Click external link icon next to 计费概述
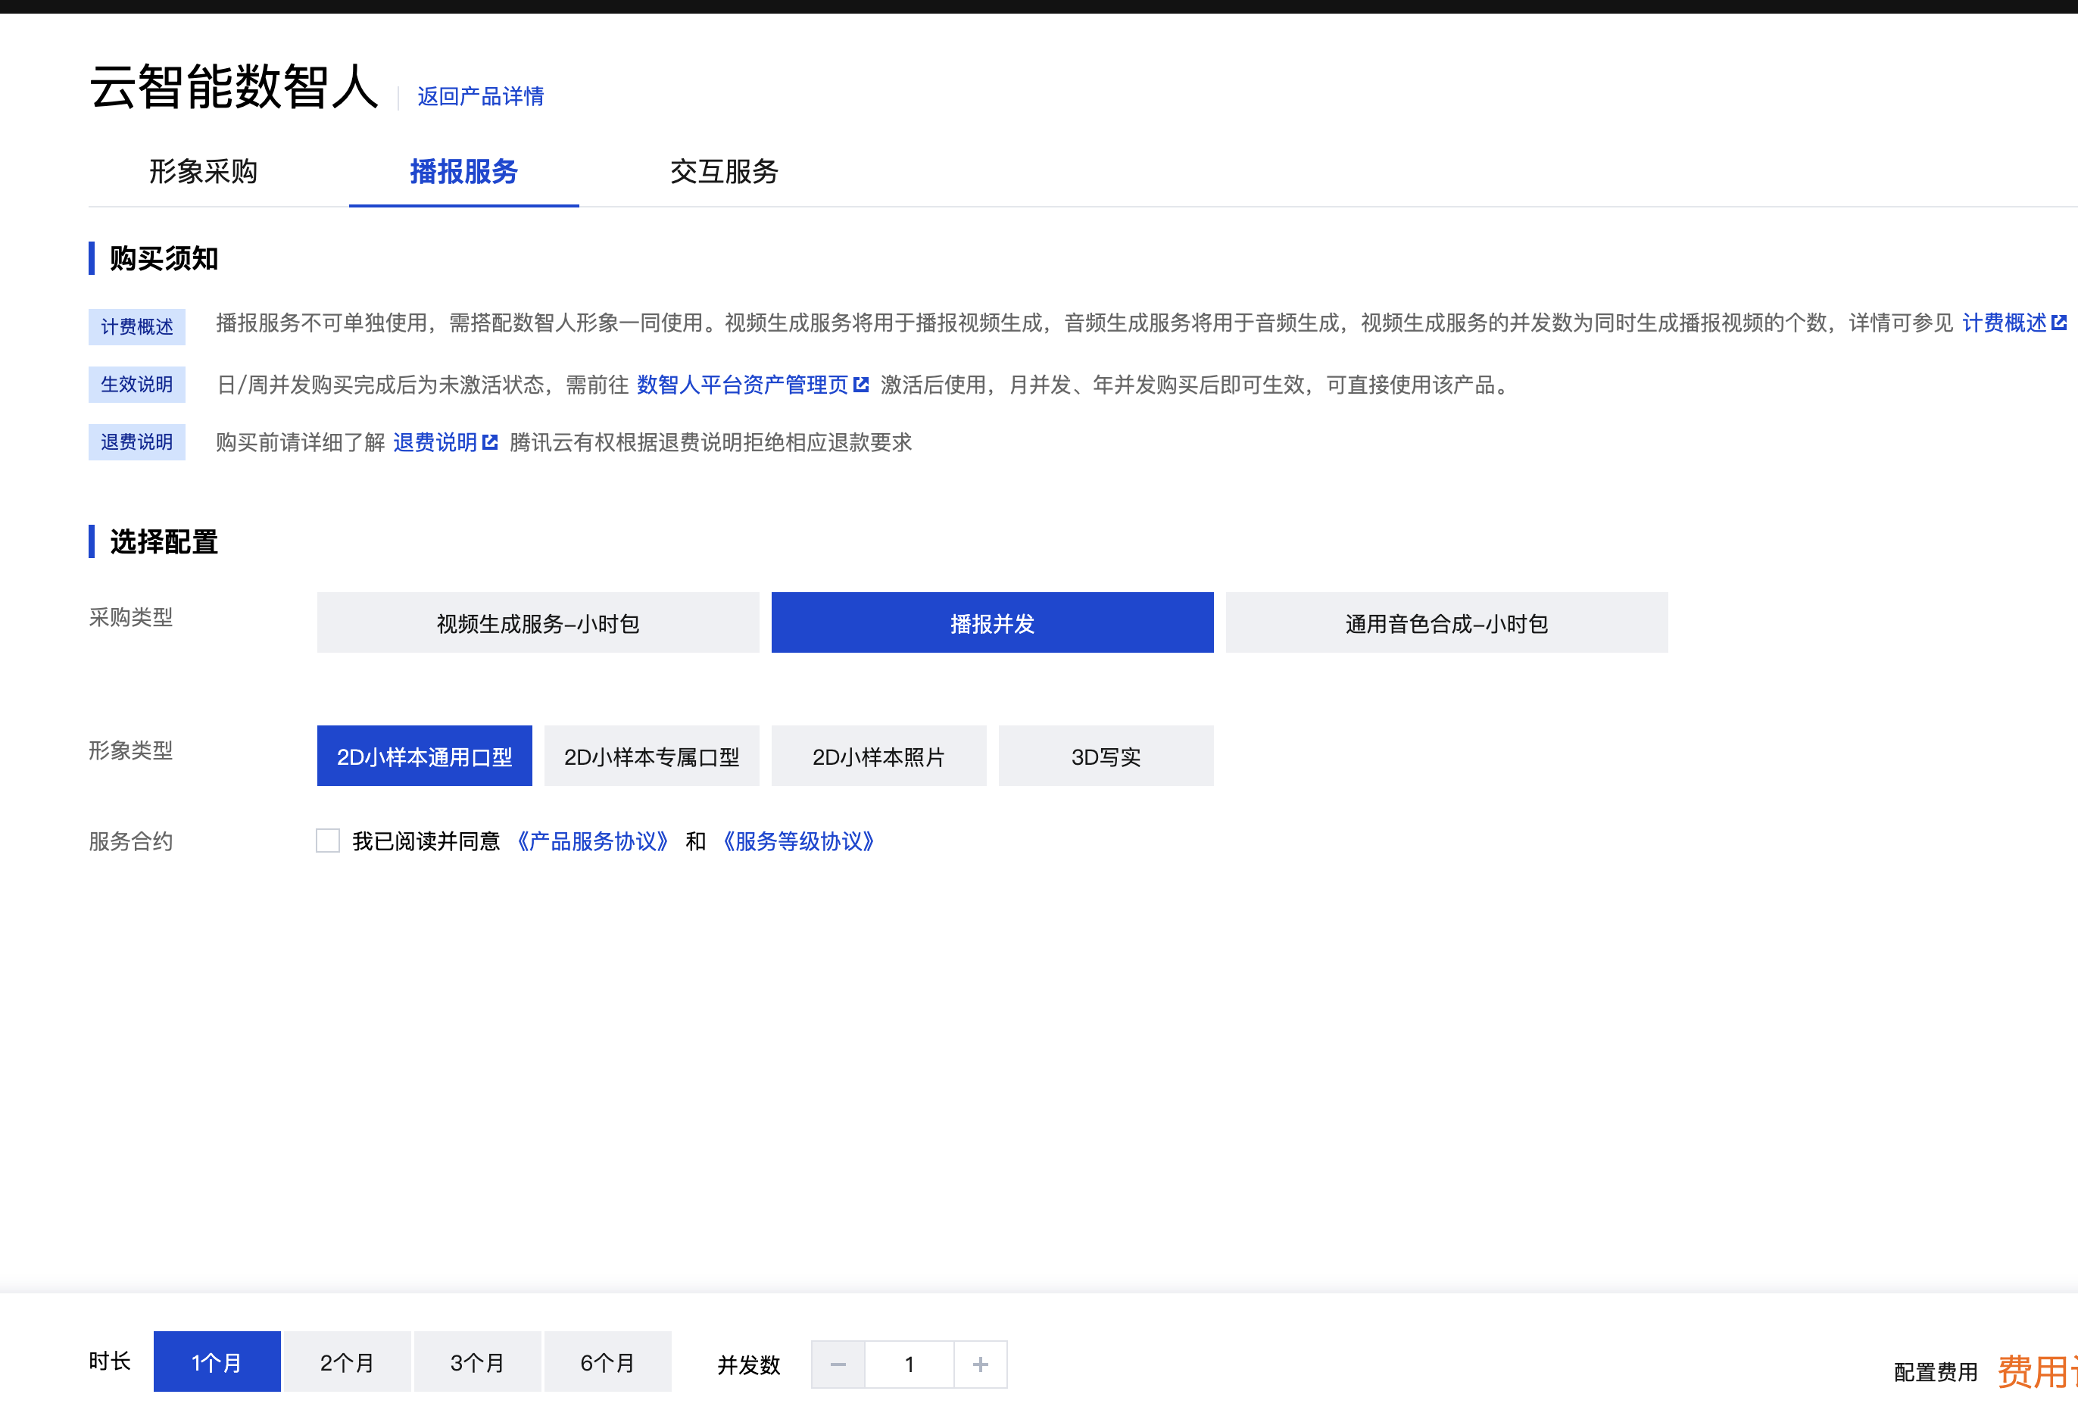Viewport: 2078px width, 1416px height. [x=2058, y=323]
